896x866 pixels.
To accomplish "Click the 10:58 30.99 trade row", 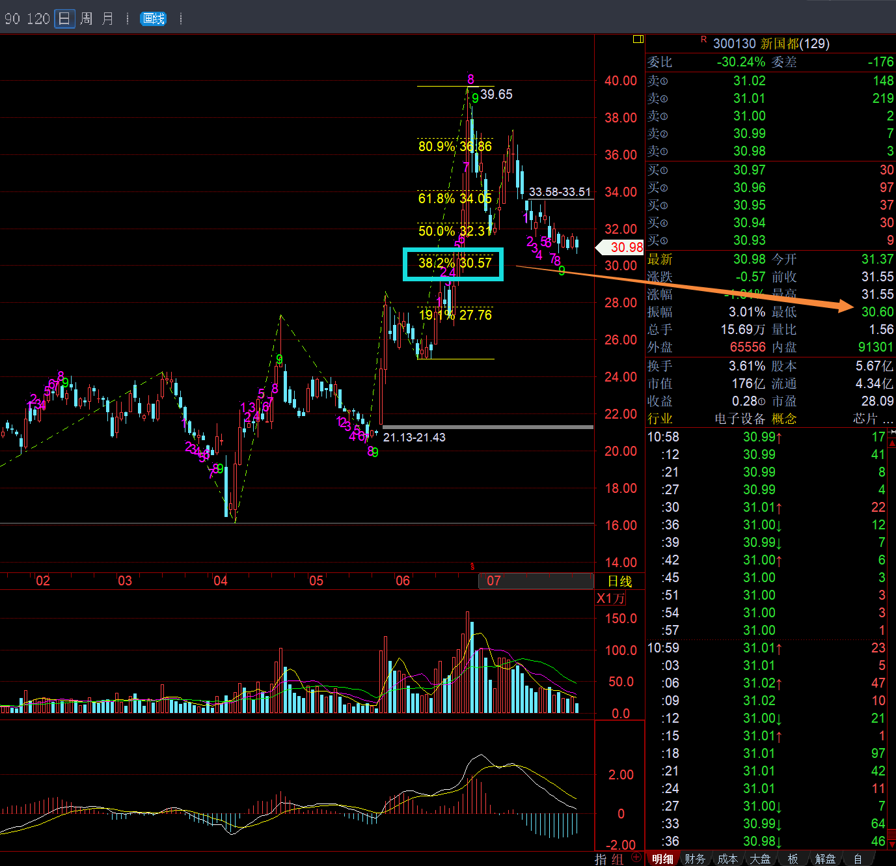I will click(766, 437).
